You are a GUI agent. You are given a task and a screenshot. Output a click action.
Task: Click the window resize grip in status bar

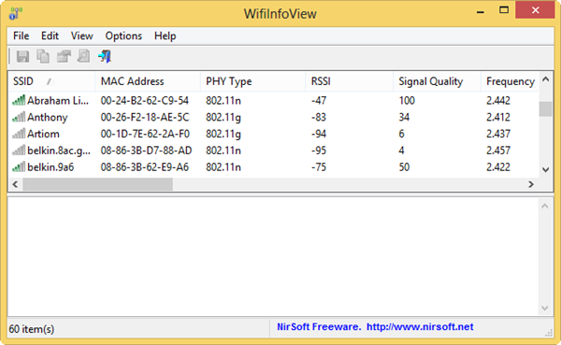click(549, 333)
